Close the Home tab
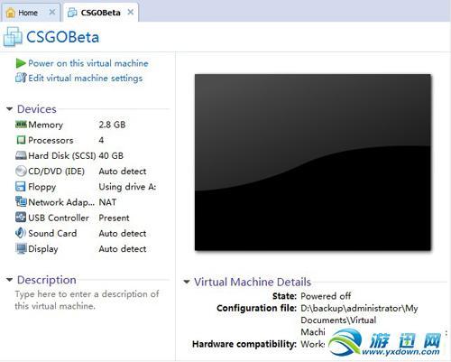Image resolution: width=451 pixels, height=362 pixels. tap(52, 12)
